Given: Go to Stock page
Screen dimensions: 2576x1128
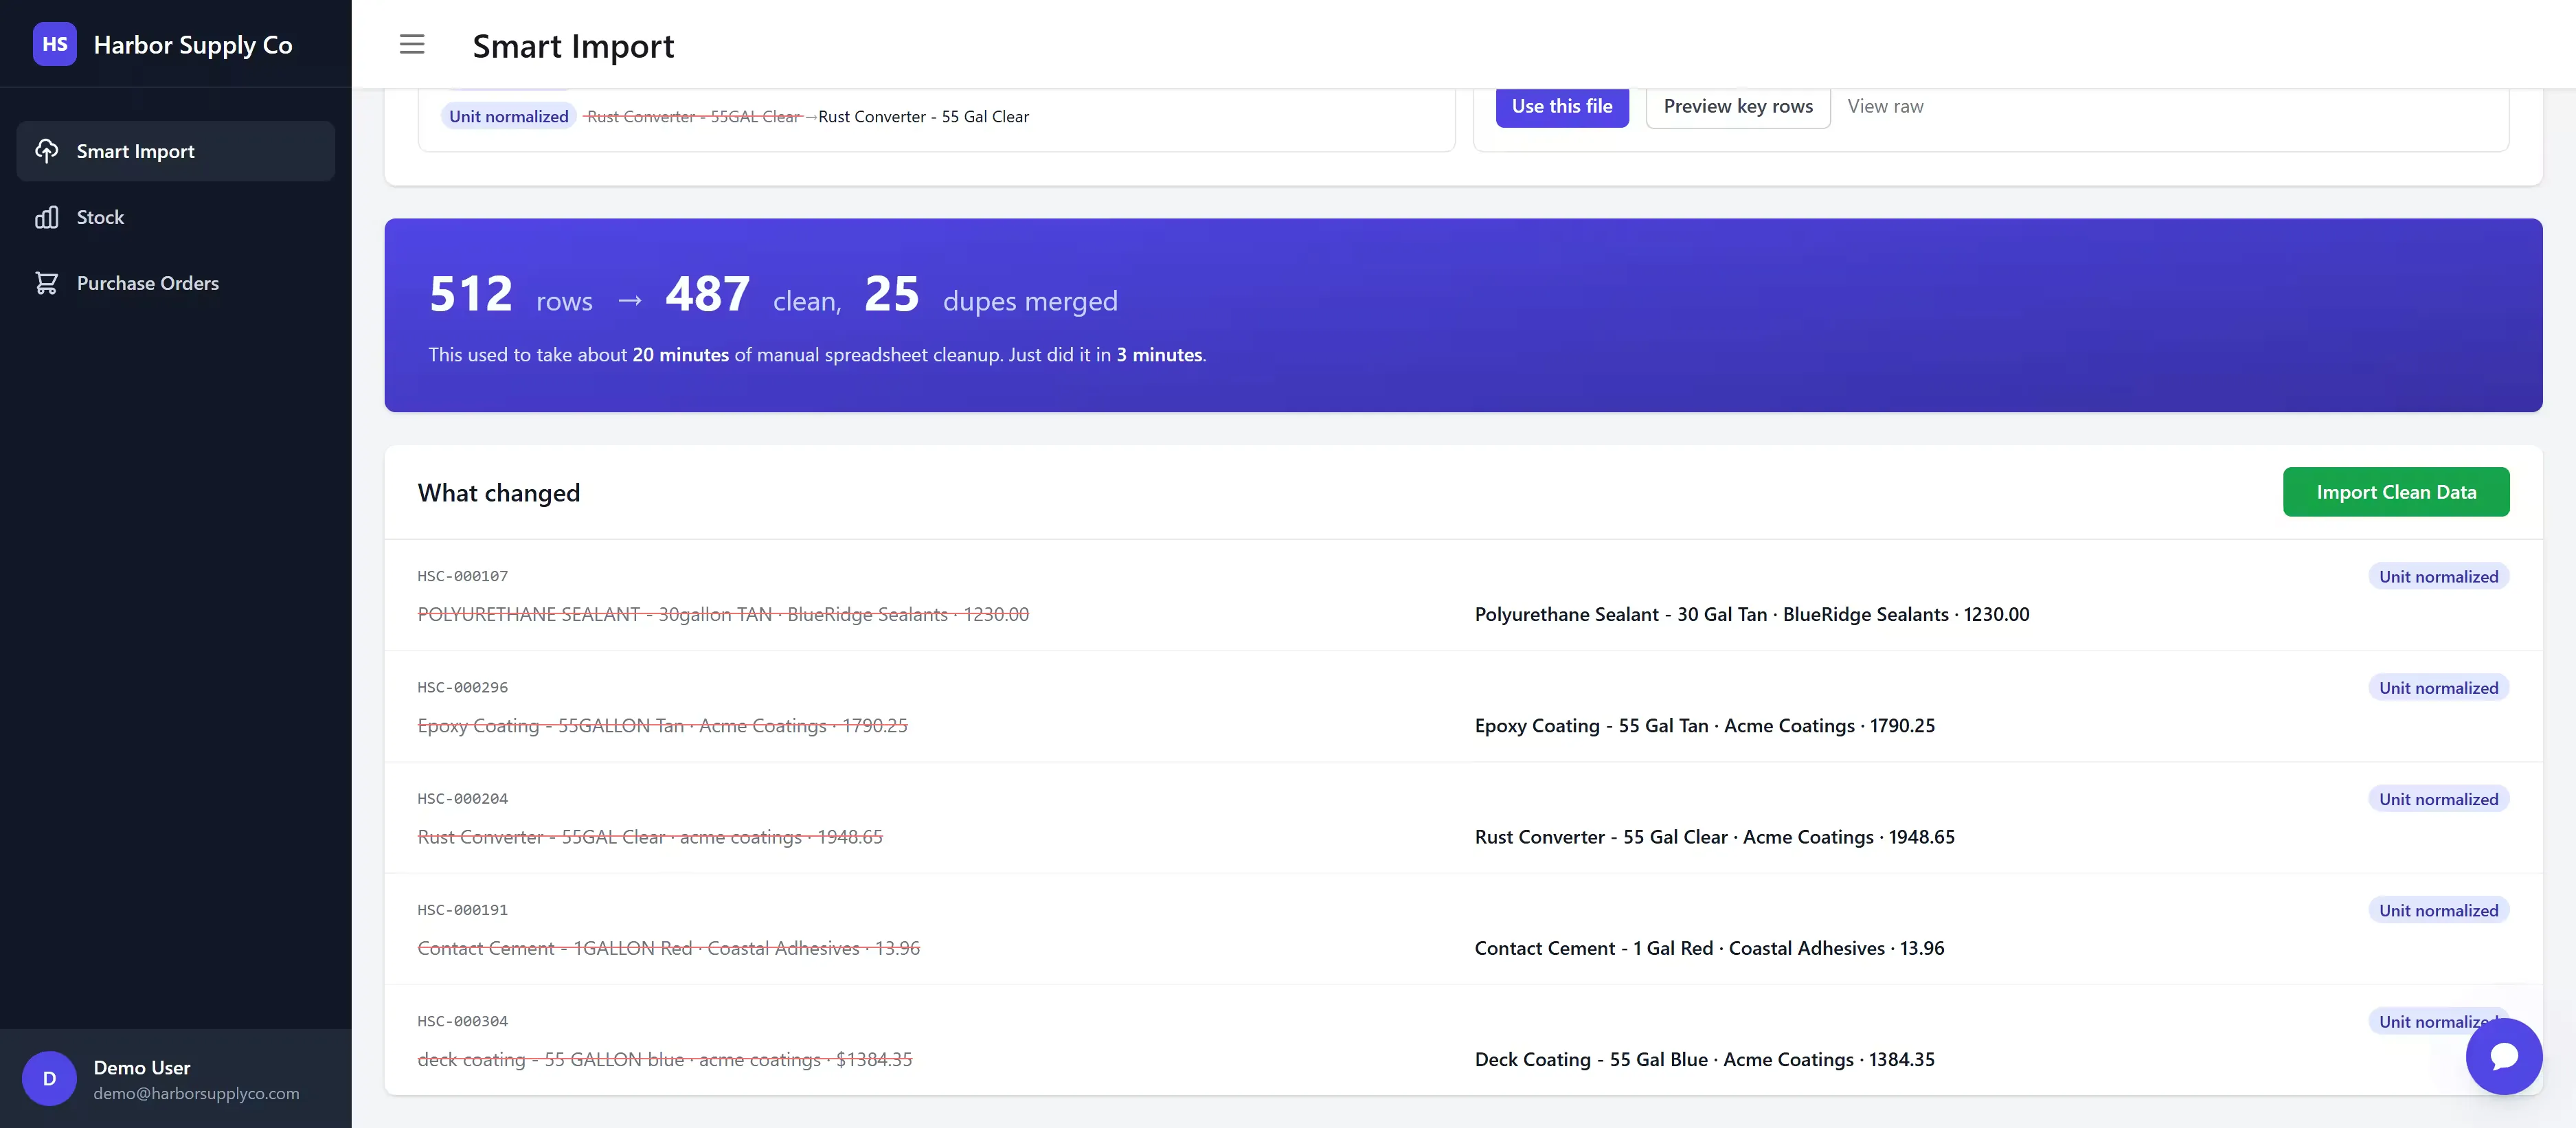Looking at the screenshot, I should 176,217.
